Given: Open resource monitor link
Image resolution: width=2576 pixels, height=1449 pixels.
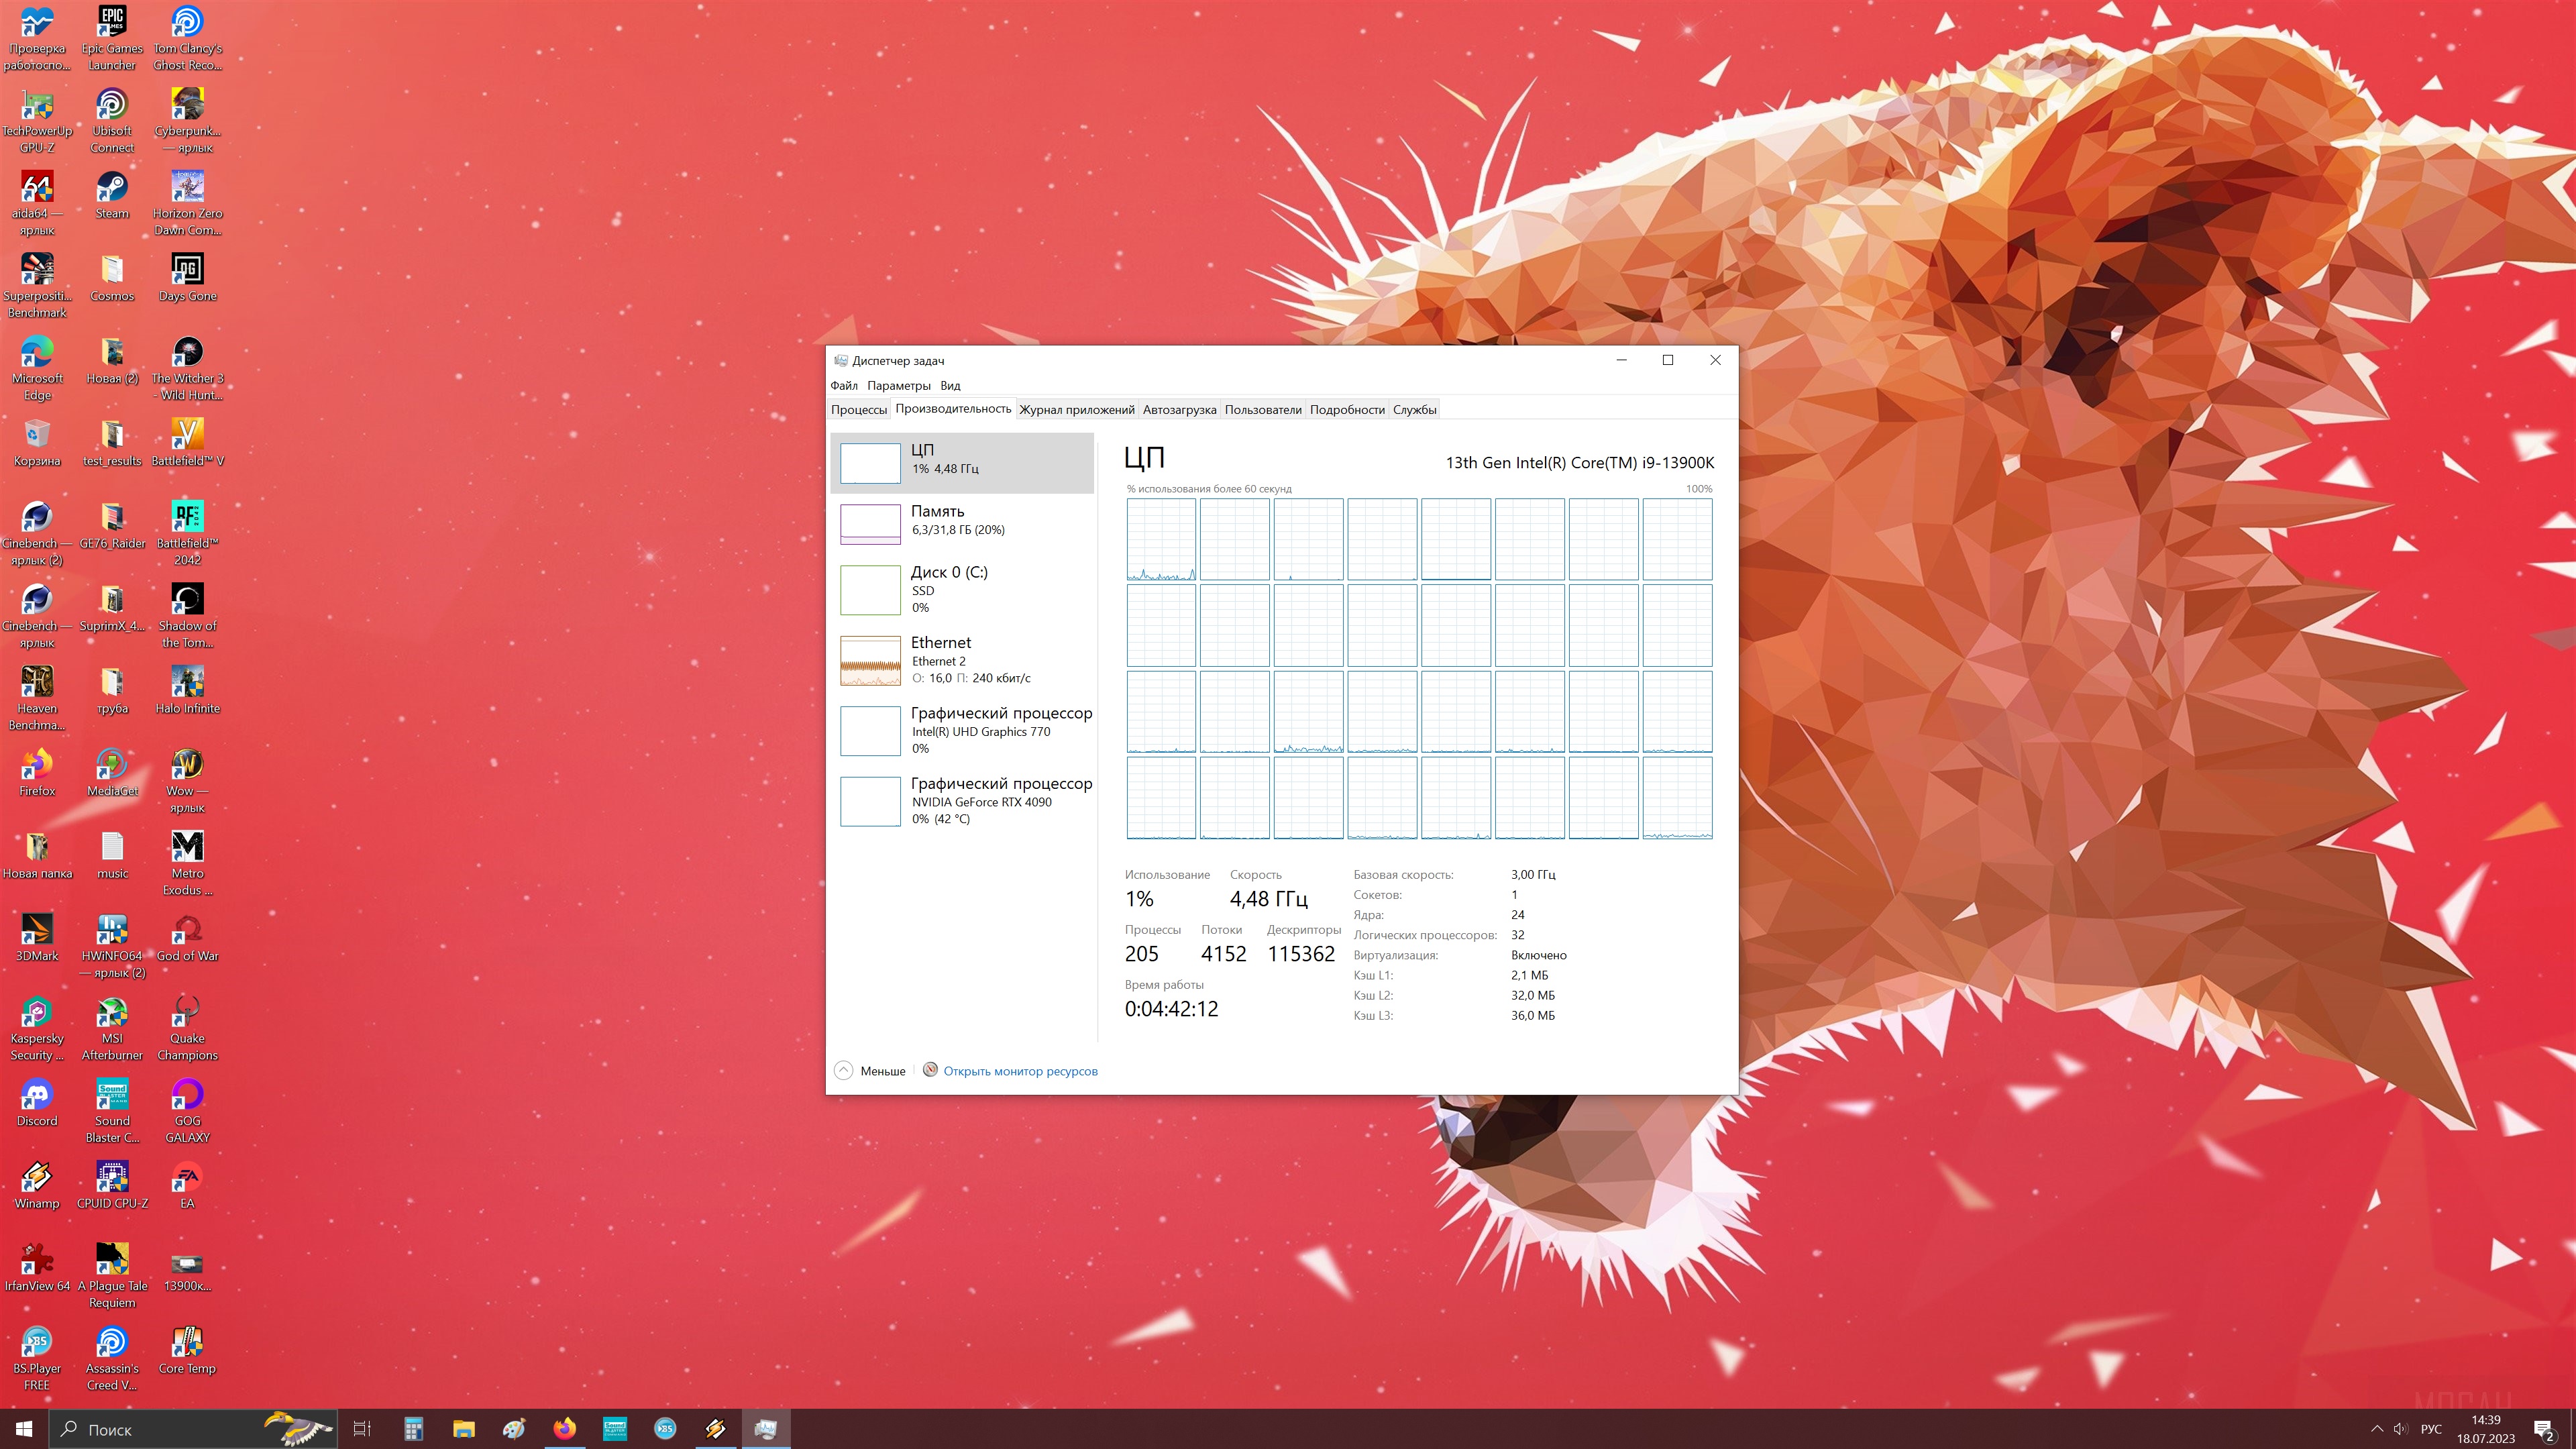Looking at the screenshot, I should tap(1019, 1071).
